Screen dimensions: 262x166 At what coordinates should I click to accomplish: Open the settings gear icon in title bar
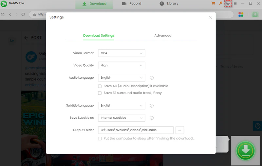pyautogui.click(x=228, y=3)
